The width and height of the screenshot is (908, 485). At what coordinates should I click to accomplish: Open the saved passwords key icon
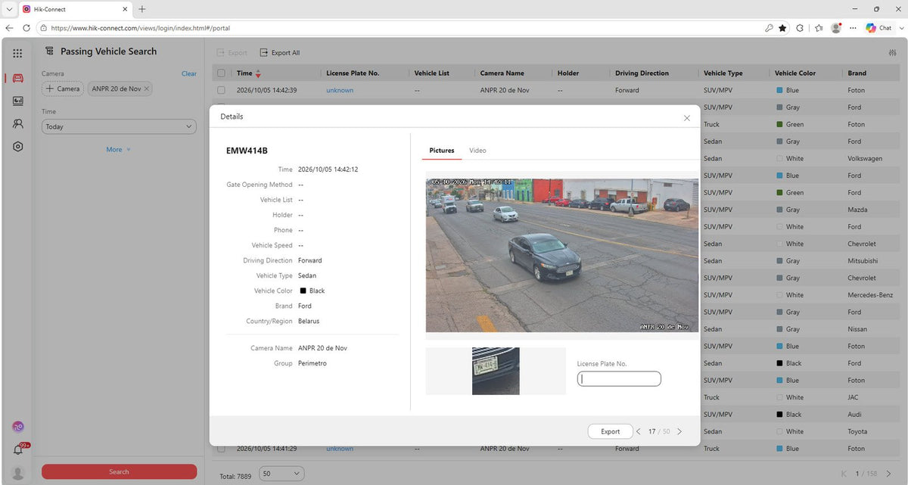point(769,28)
